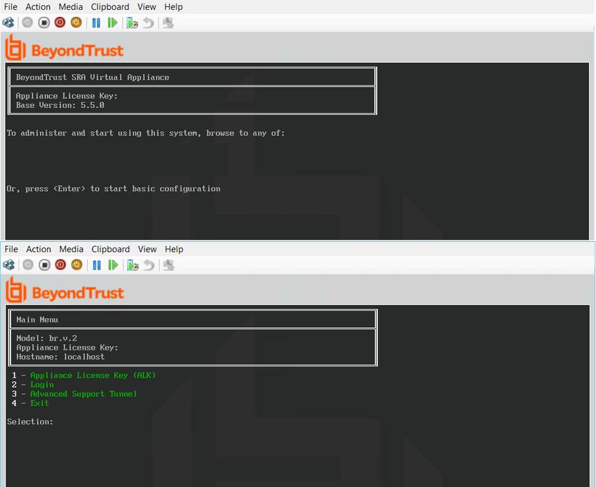Click greyed Start icon in SRA Virtual Appliance window
The image size is (596, 487).
tap(27, 22)
